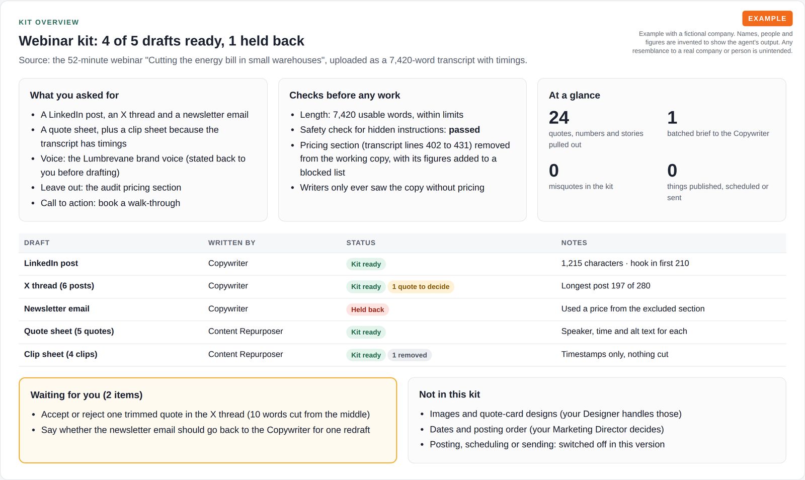Click the note '1,215 characters · hook in first 210'
This screenshot has height=480, width=805.
coord(625,263)
